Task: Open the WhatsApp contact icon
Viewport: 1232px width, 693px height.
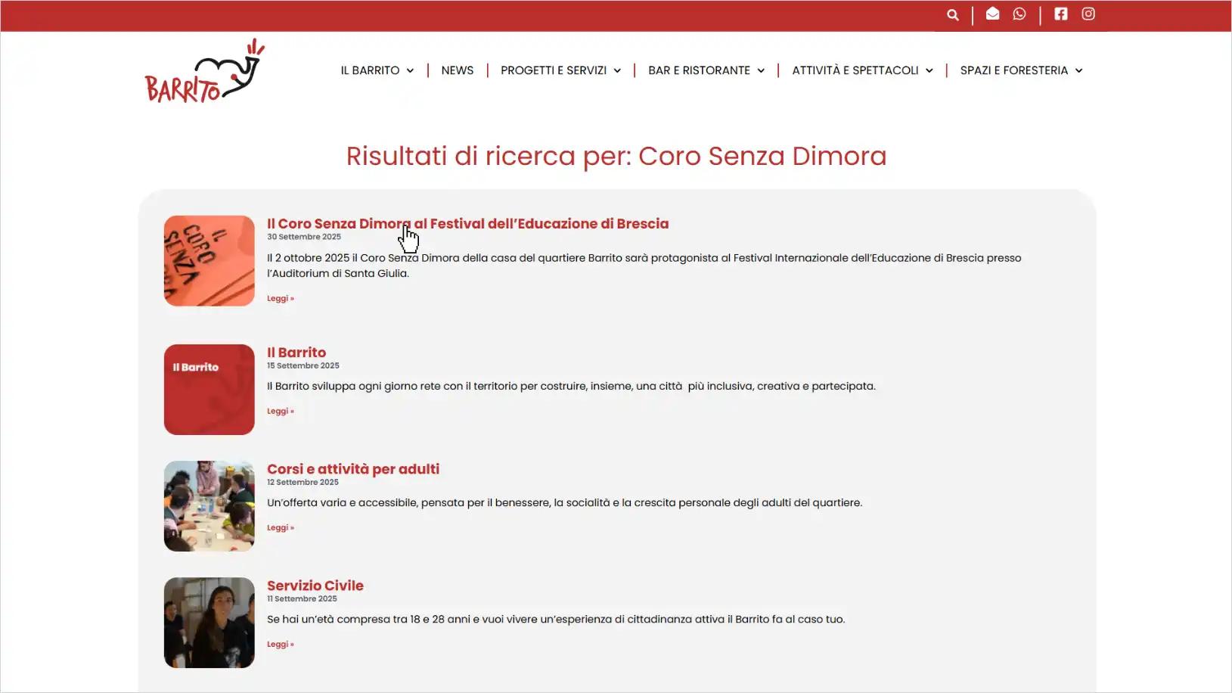Action: (1019, 14)
